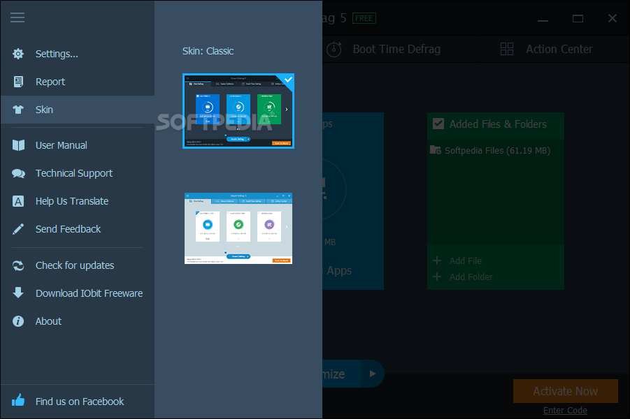Maximize the Smart Defrag window
The height and width of the screenshot is (419, 630).
578,18
